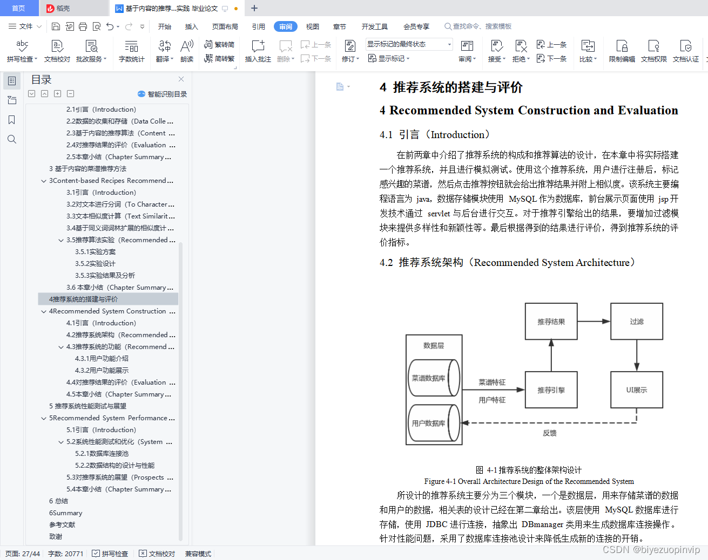
Task: Collapse the 5Recommended System Performance node
Action: [44, 418]
